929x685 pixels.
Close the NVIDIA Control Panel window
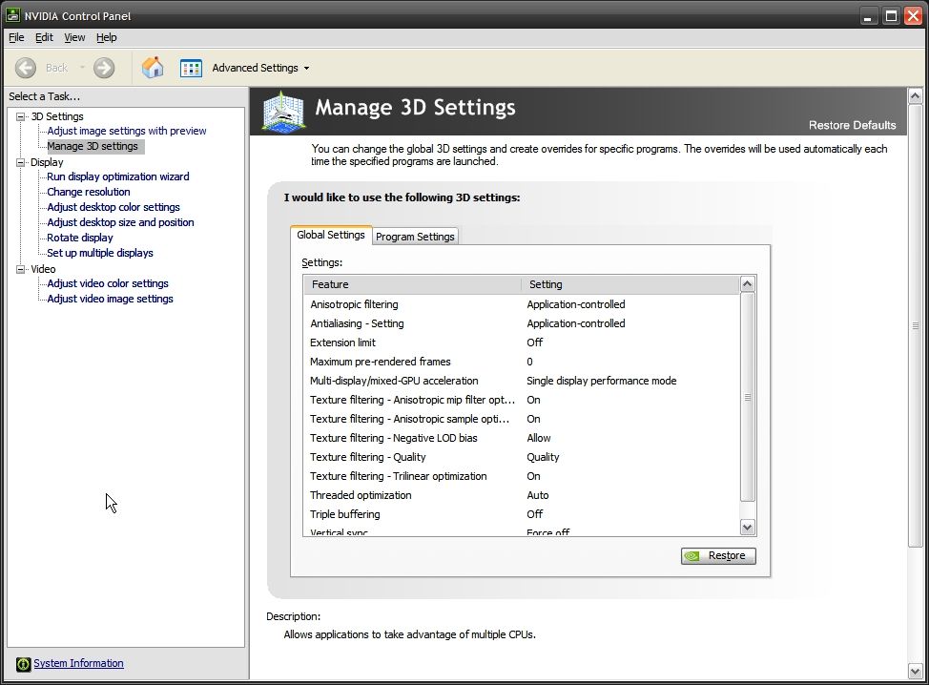[x=913, y=16]
